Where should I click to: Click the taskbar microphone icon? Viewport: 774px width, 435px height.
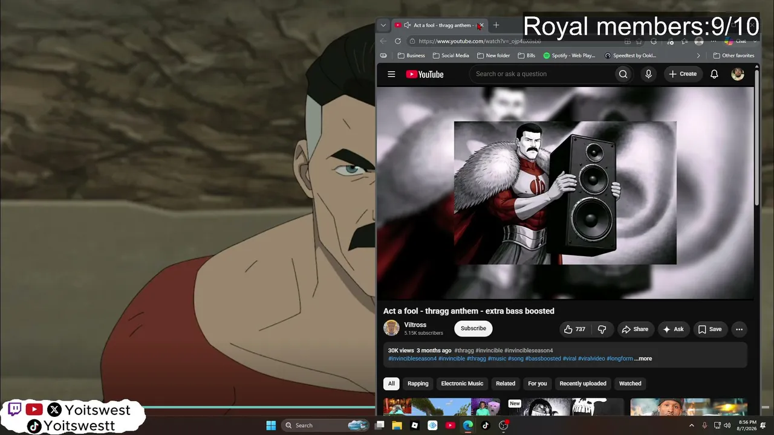(704, 425)
